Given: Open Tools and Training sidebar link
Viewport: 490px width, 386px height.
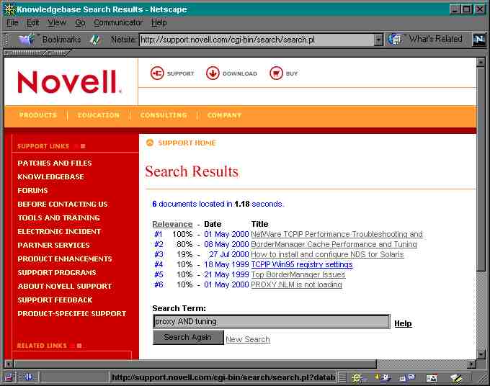Looking at the screenshot, I should pyautogui.click(x=59, y=217).
